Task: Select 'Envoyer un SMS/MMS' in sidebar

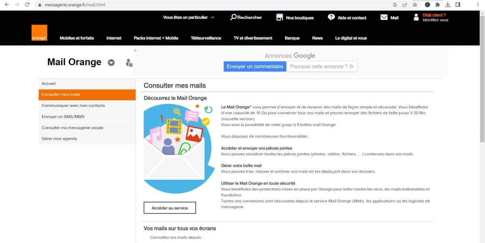Action: [x=63, y=116]
